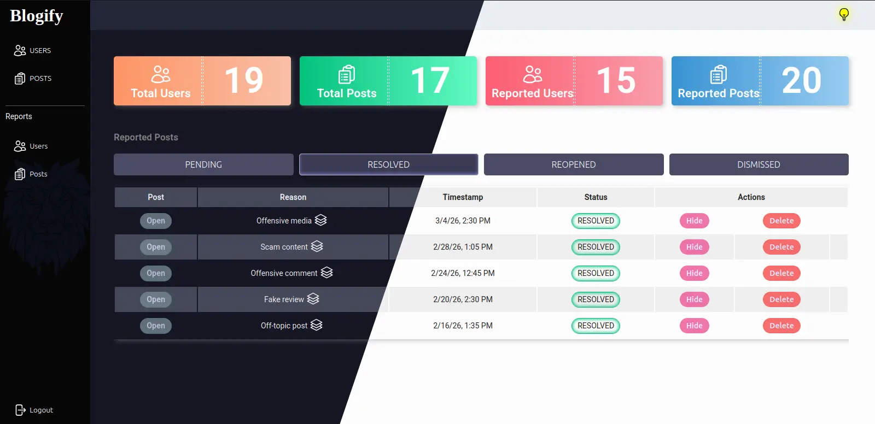Select the REOPENED tab
875x424 pixels.
point(574,164)
